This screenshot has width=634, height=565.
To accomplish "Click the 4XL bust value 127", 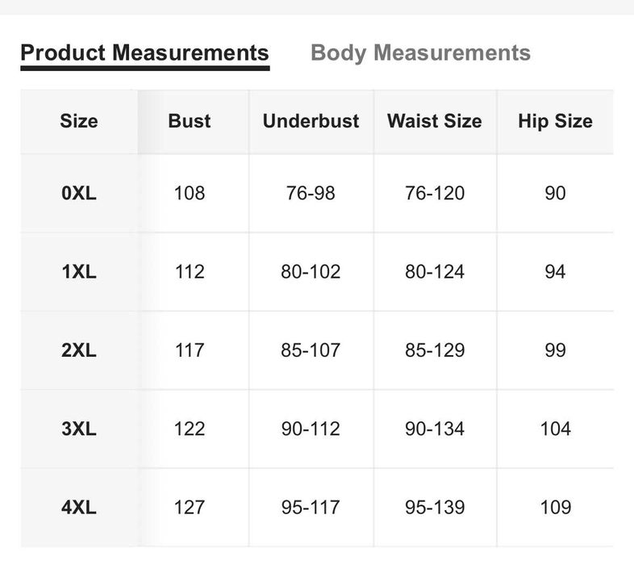I will (190, 508).
